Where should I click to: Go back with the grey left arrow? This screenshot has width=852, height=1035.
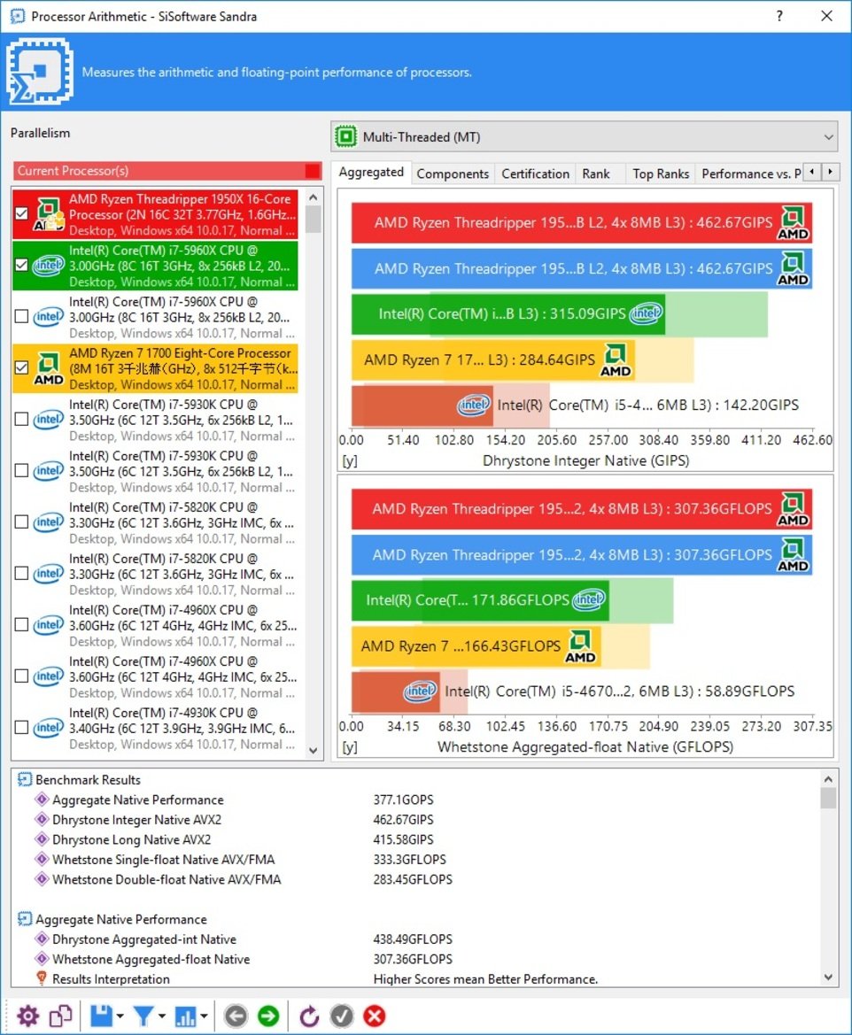[236, 1016]
